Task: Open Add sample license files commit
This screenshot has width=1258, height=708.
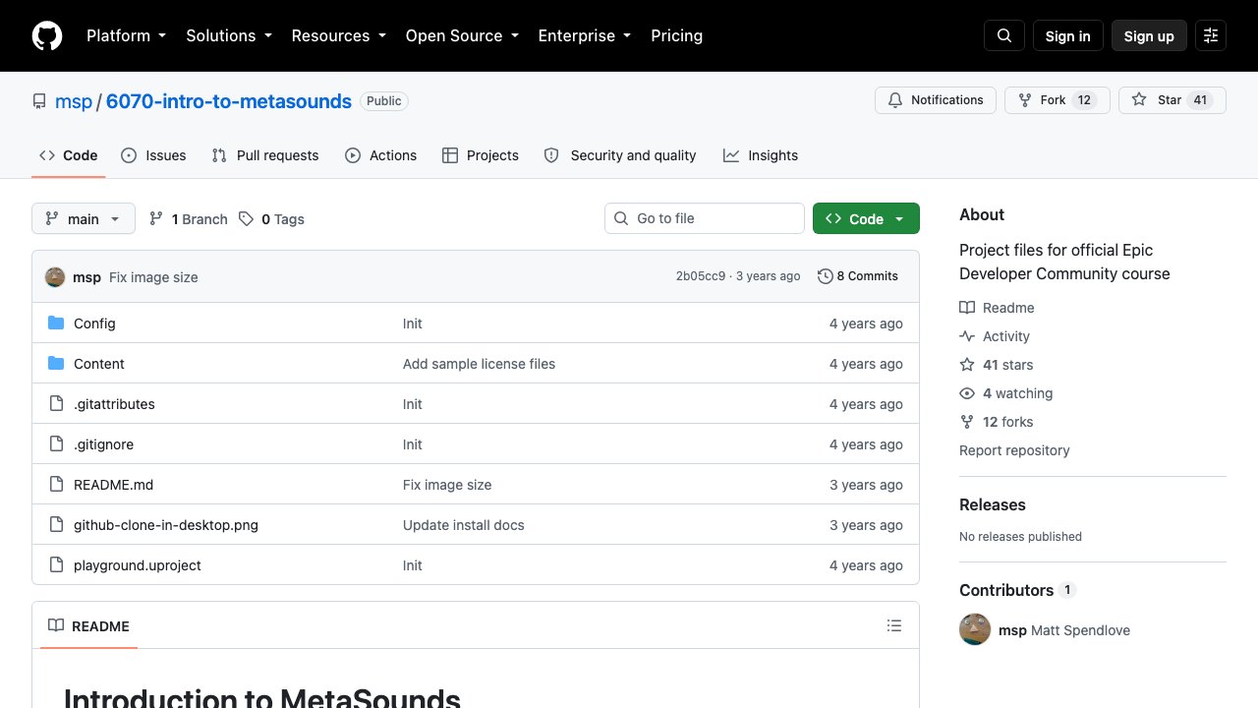Action: (x=479, y=364)
